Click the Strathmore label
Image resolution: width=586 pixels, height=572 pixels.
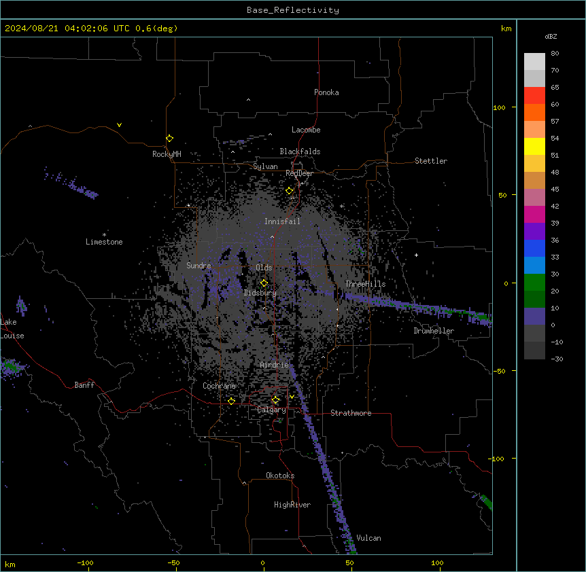click(351, 413)
